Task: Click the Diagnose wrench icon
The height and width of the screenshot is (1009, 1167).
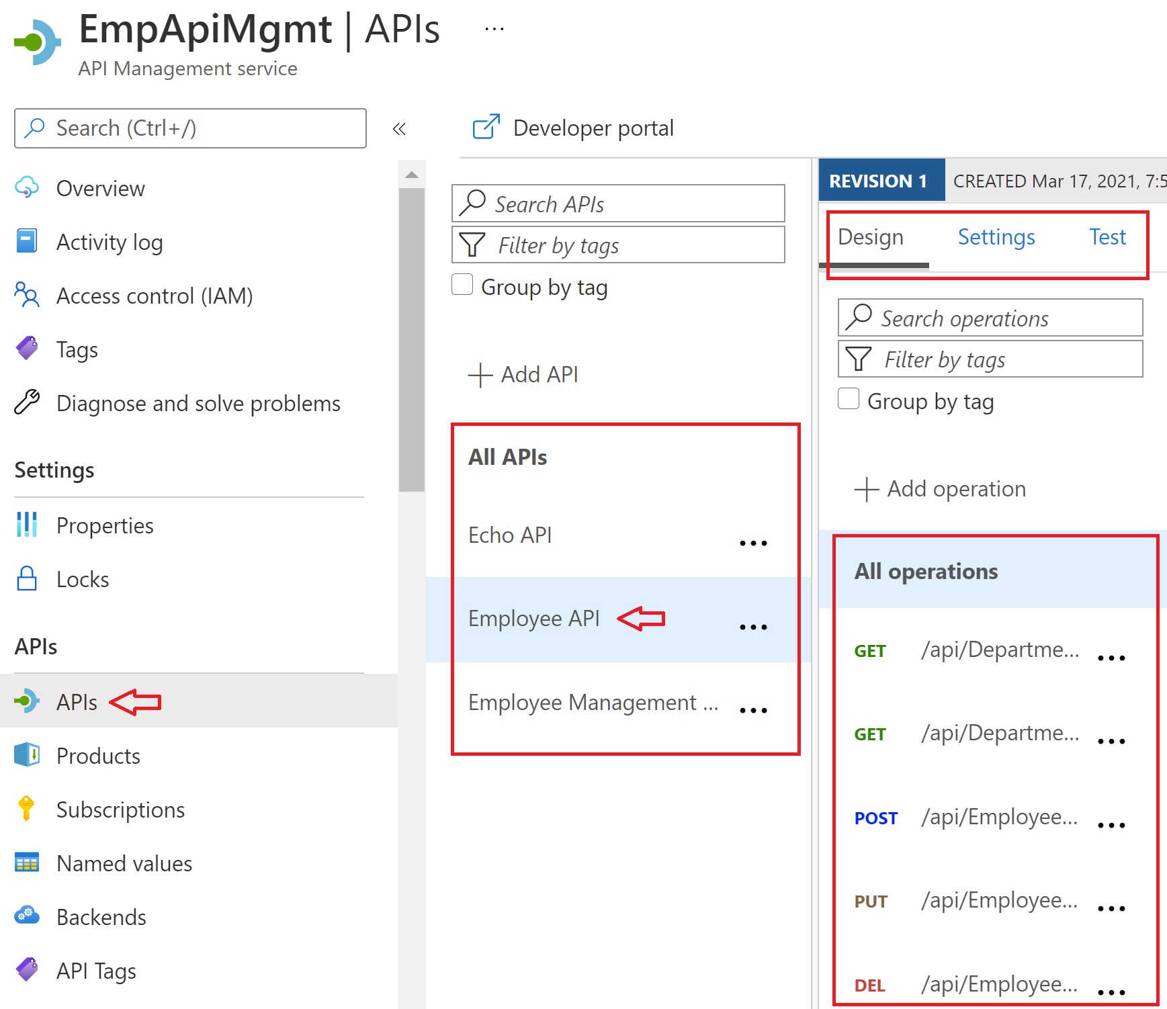Action: [x=27, y=402]
